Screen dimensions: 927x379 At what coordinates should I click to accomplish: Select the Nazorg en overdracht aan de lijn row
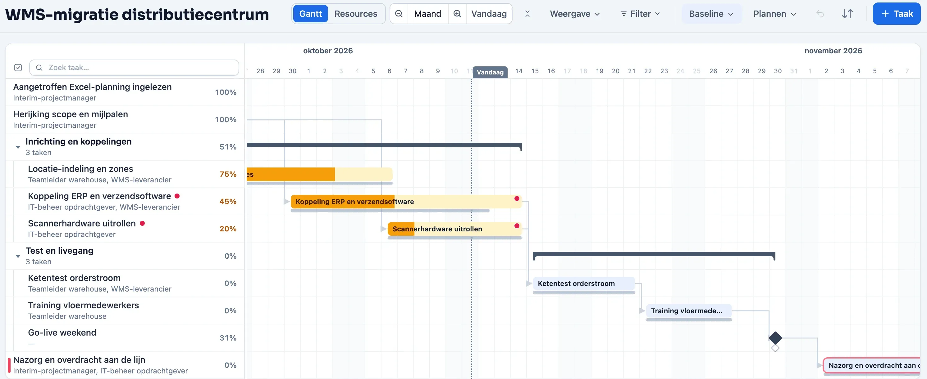tap(125, 365)
